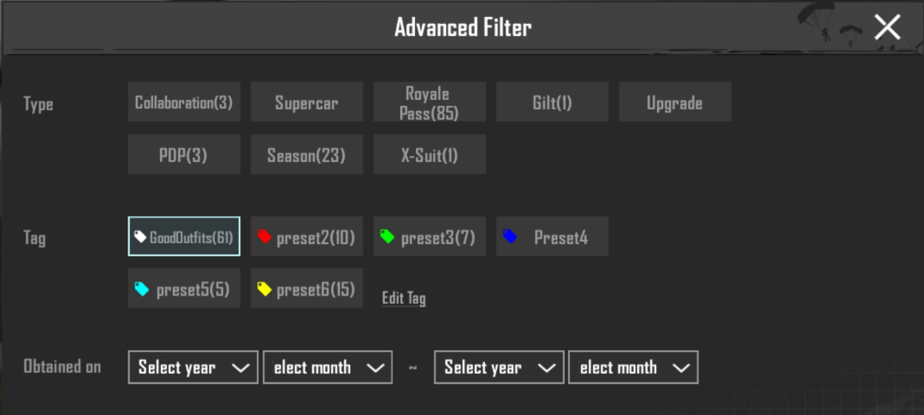Expand the first Select month dropdown
Screen dimensions: 924x415
[x=328, y=367]
